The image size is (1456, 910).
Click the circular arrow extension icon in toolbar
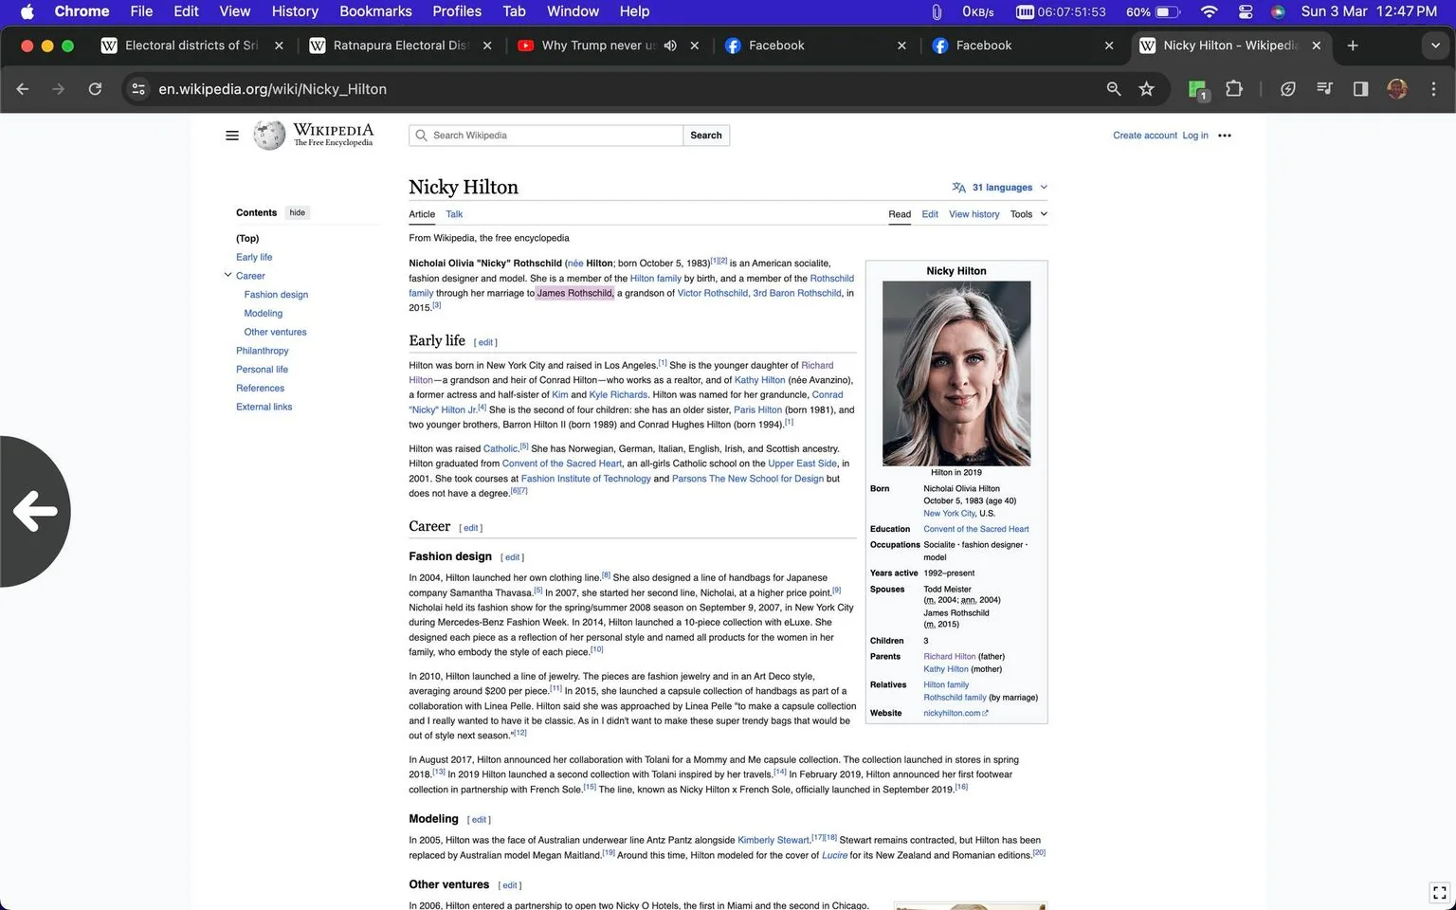[1287, 89]
